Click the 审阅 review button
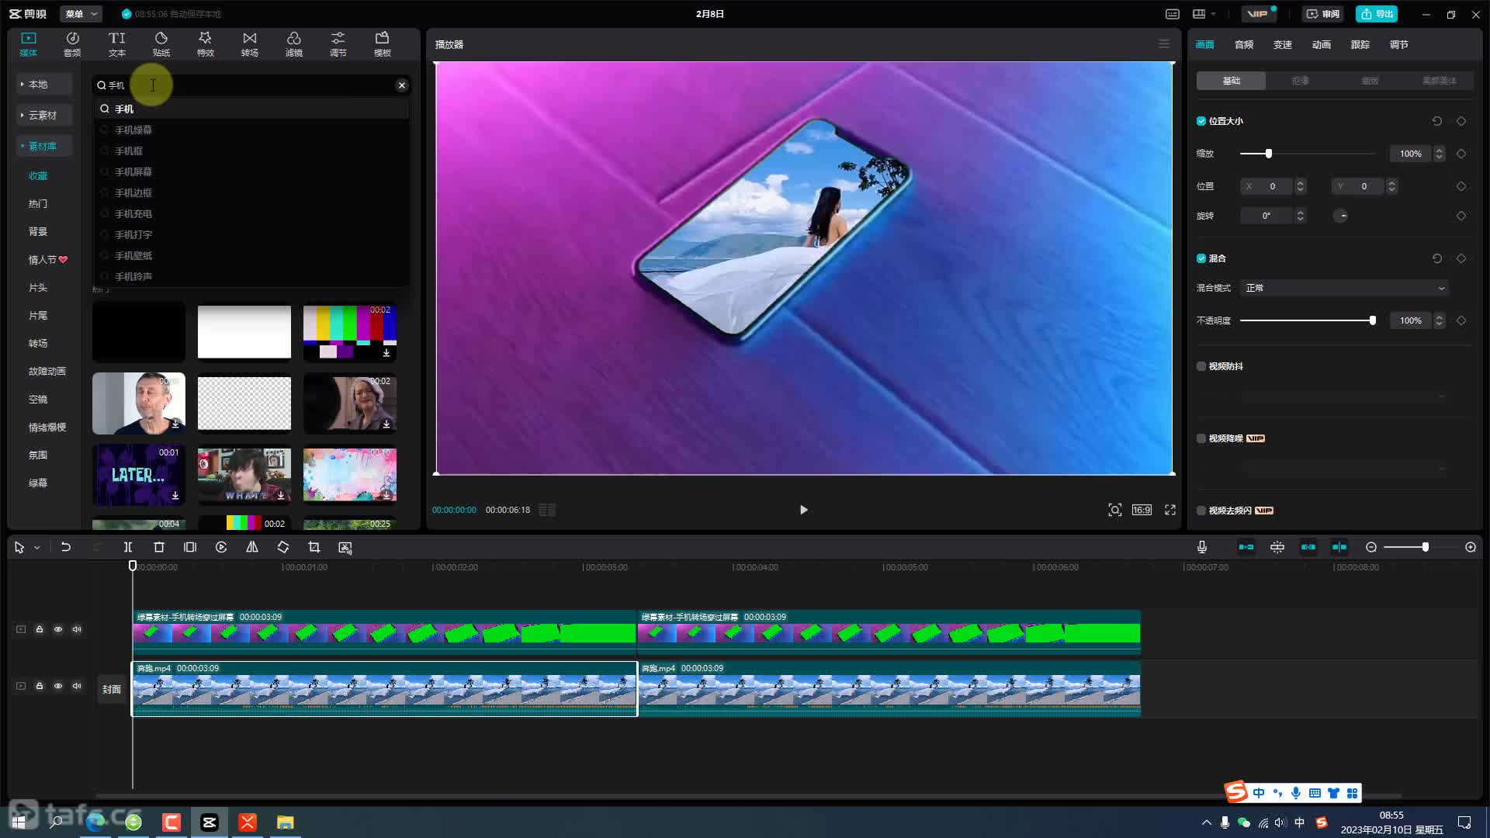This screenshot has height=838, width=1490. tap(1323, 14)
